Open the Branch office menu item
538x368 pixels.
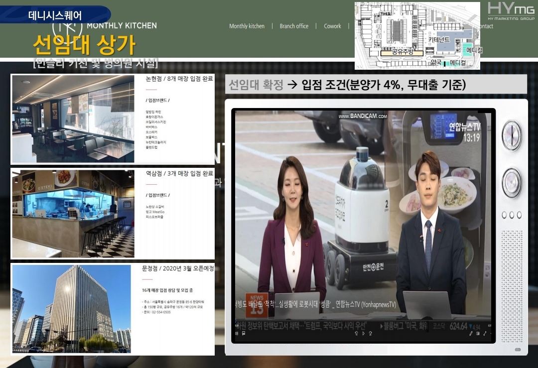(294, 26)
